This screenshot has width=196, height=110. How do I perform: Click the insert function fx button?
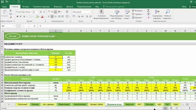point(35,26)
